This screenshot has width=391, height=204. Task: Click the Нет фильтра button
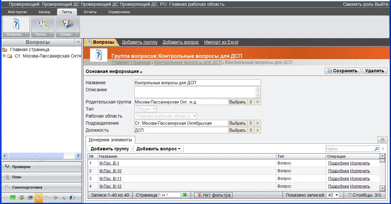coord(214,195)
